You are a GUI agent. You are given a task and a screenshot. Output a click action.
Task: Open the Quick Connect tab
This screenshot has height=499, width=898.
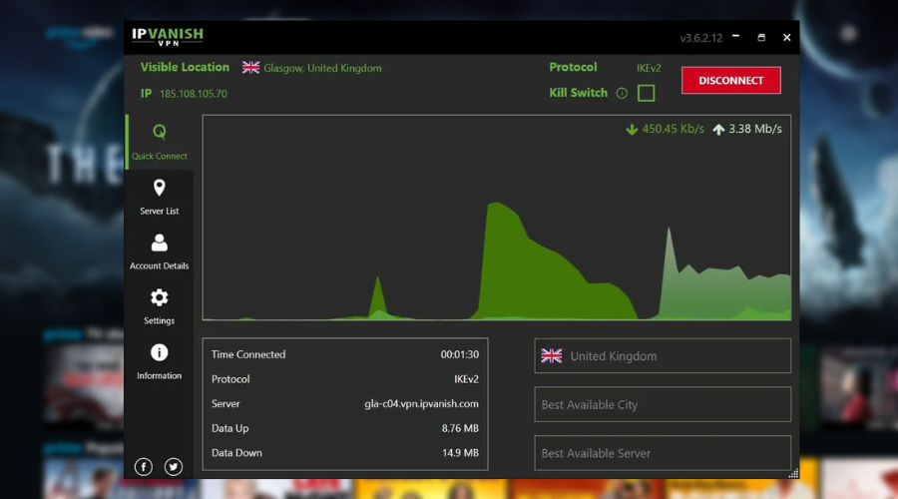click(x=160, y=142)
